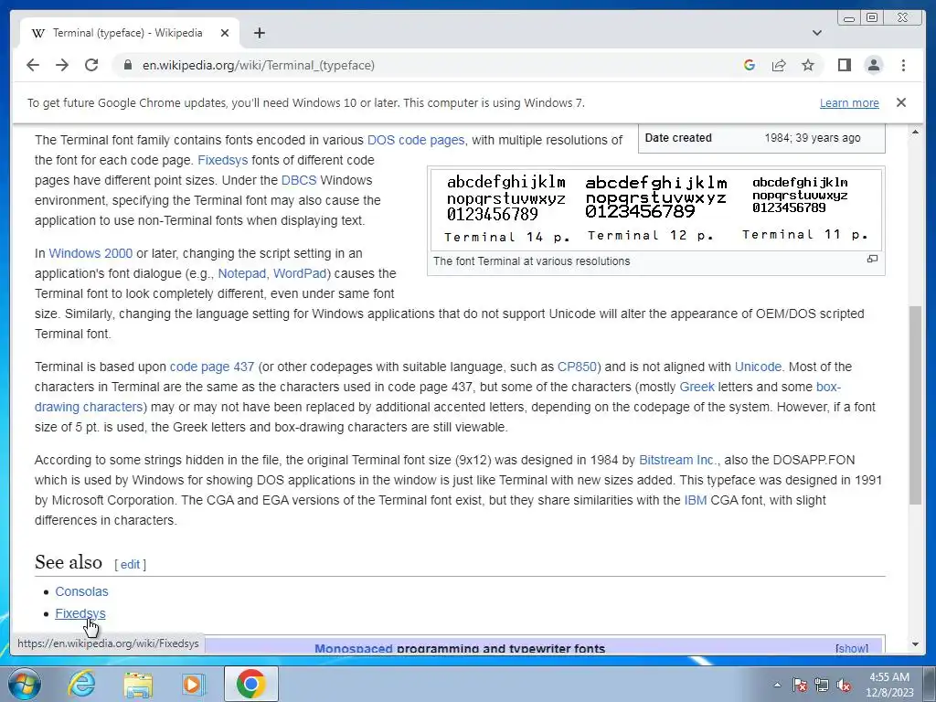936x702 pixels.
Task: Open the WordPad link
Action: [x=300, y=273]
